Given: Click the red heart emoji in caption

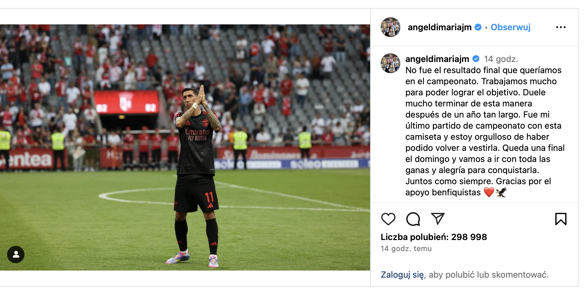Looking at the screenshot, I should coord(489,192).
